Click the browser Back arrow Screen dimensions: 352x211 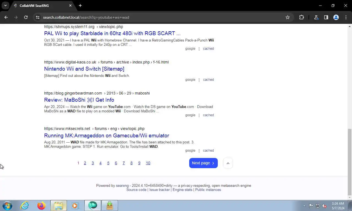pos(6,17)
